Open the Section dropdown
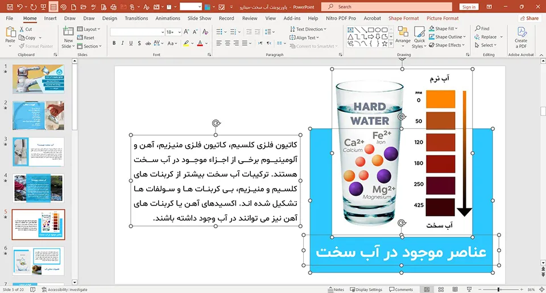The height and width of the screenshot is (293, 546). coord(89,46)
